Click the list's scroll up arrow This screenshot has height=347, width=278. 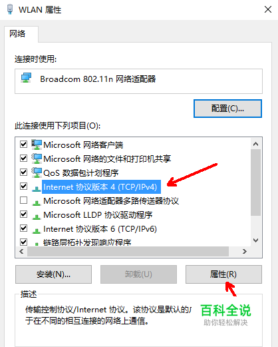[x=255, y=144]
